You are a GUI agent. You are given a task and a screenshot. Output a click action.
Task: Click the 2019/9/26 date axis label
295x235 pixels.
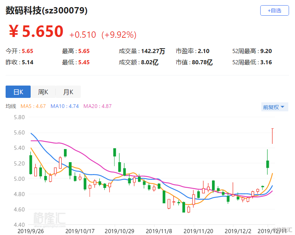click(x=31, y=231)
